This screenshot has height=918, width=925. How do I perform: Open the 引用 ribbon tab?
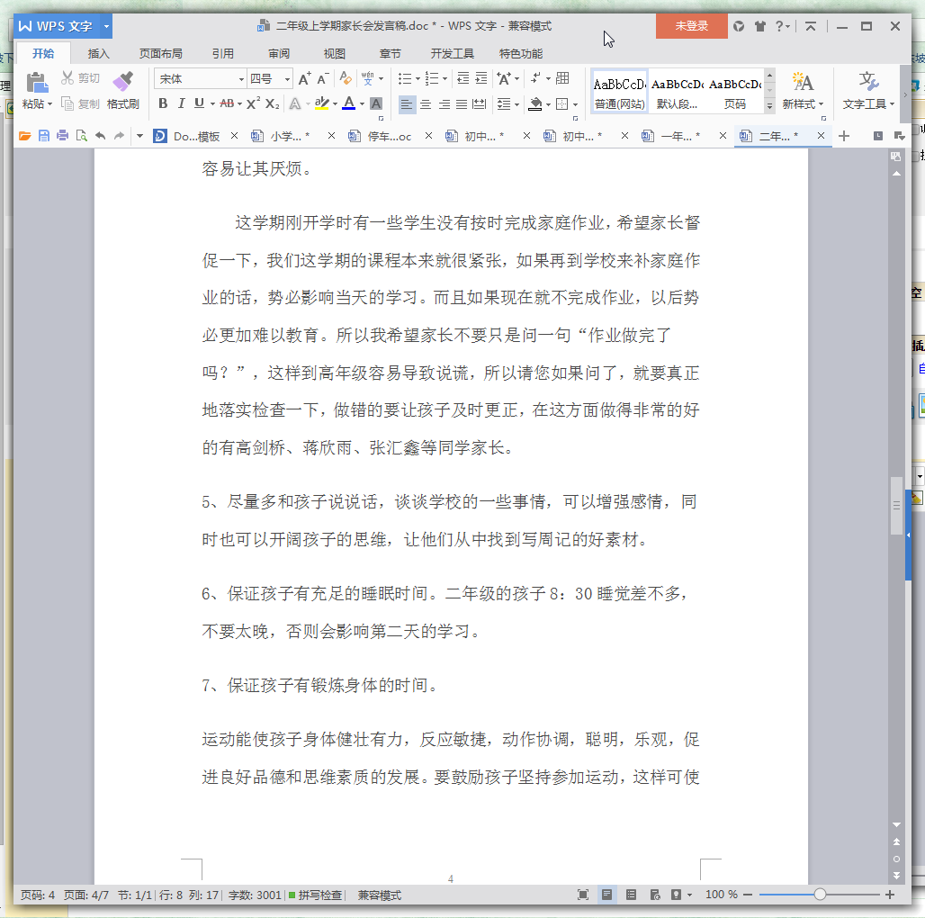tap(223, 54)
